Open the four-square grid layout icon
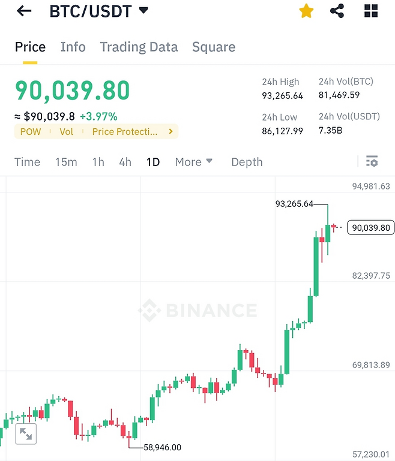This screenshot has height=461, width=395. click(x=372, y=11)
